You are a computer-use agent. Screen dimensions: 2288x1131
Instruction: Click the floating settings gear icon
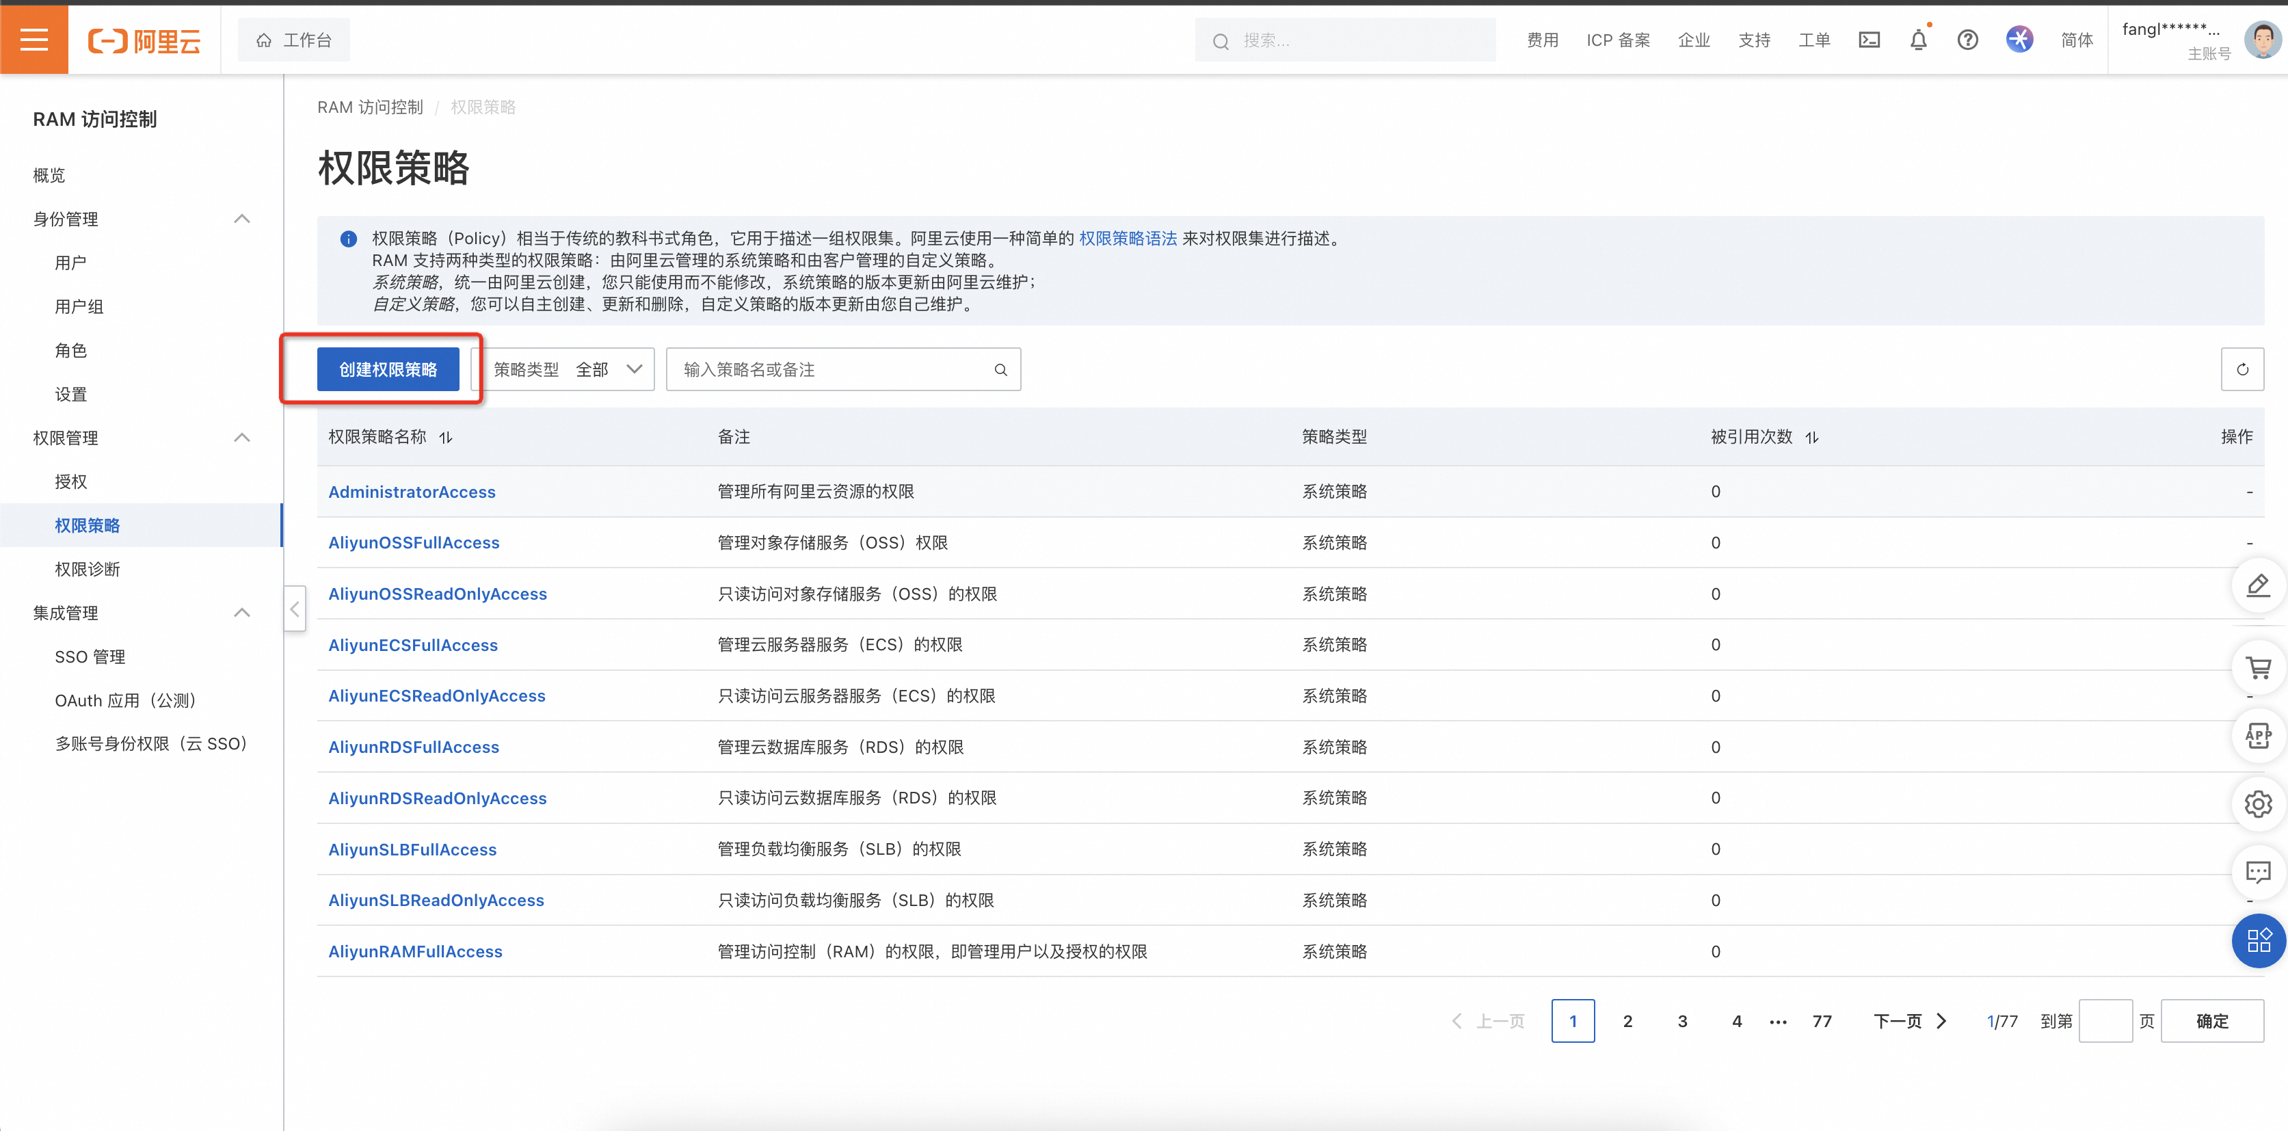[x=2259, y=804]
